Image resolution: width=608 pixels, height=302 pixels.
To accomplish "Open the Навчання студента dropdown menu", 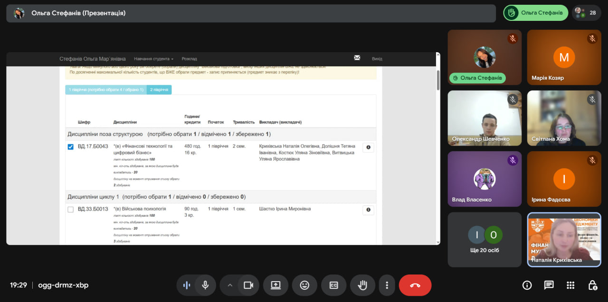I will click(153, 59).
